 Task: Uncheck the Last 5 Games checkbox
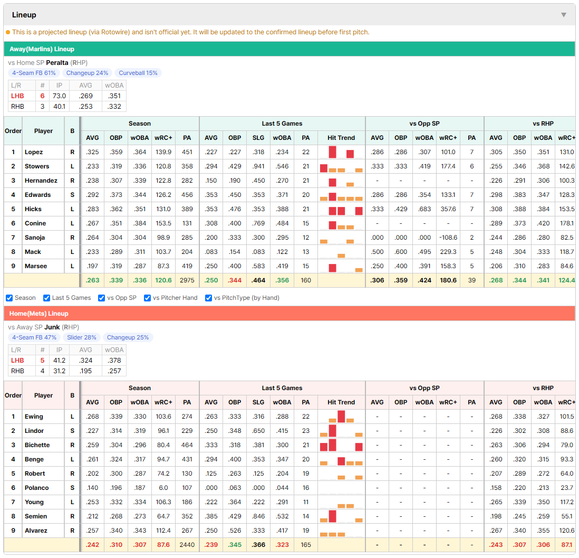(46, 298)
